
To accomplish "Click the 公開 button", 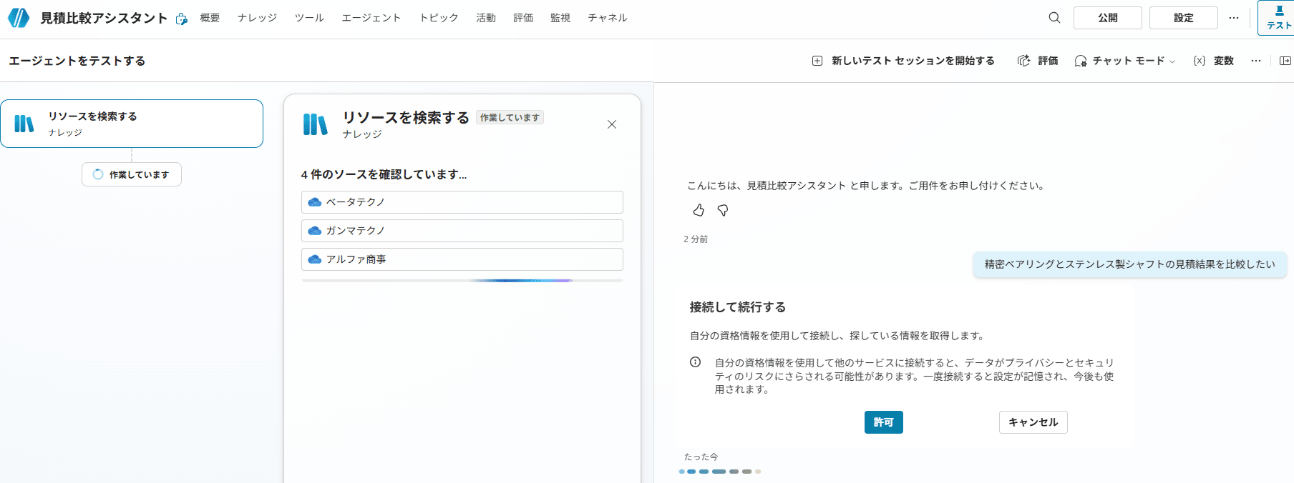I will [1108, 18].
